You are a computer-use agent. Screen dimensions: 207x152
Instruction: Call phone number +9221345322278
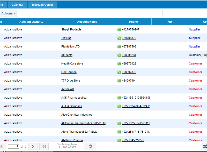point(133,140)
